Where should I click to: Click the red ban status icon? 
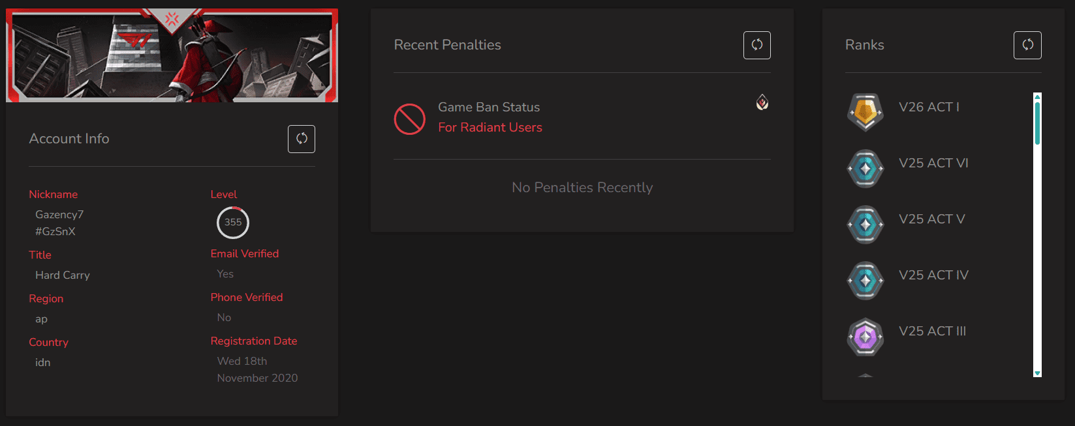(410, 119)
